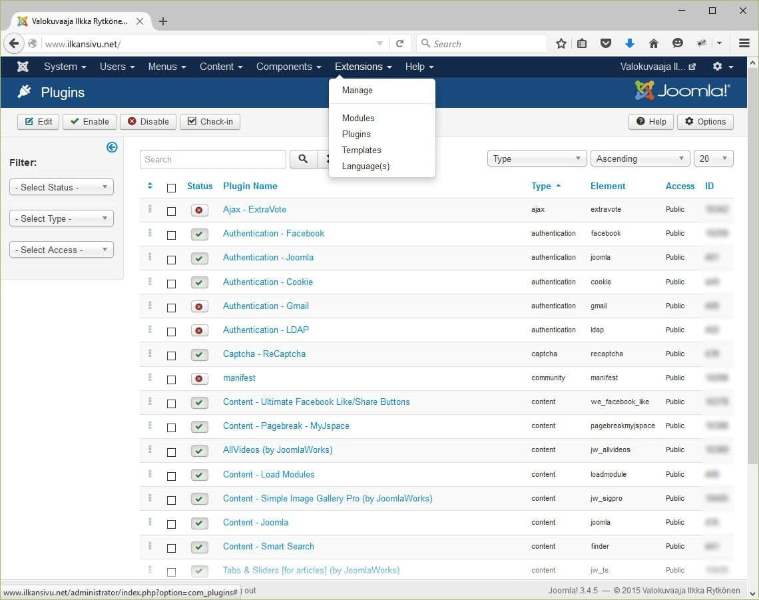The width and height of the screenshot is (759, 600).
Task: Choose Modules in the Extensions menu
Action: pos(358,118)
